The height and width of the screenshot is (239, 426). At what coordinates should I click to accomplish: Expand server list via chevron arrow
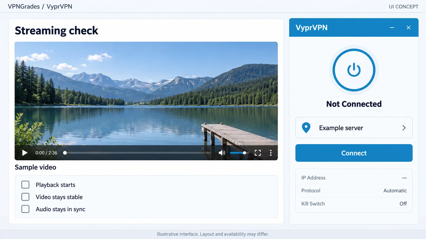pyautogui.click(x=404, y=128)
